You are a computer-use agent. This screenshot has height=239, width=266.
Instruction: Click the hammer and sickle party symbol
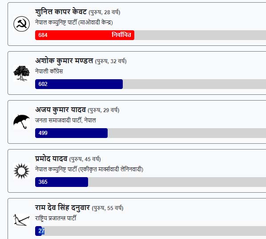[21, 24]
